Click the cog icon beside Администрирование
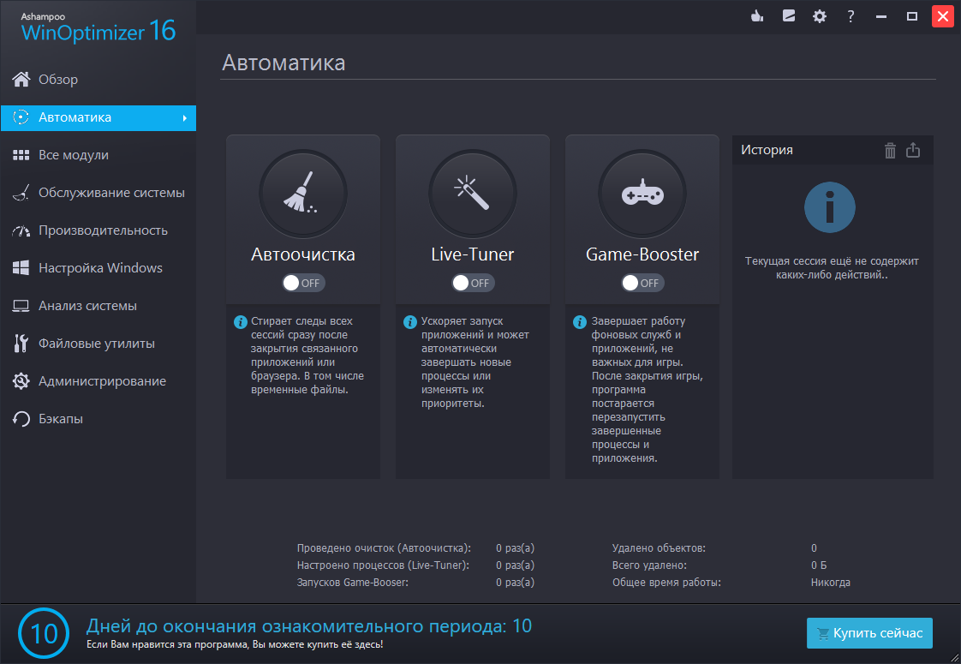 click(21, 381)
